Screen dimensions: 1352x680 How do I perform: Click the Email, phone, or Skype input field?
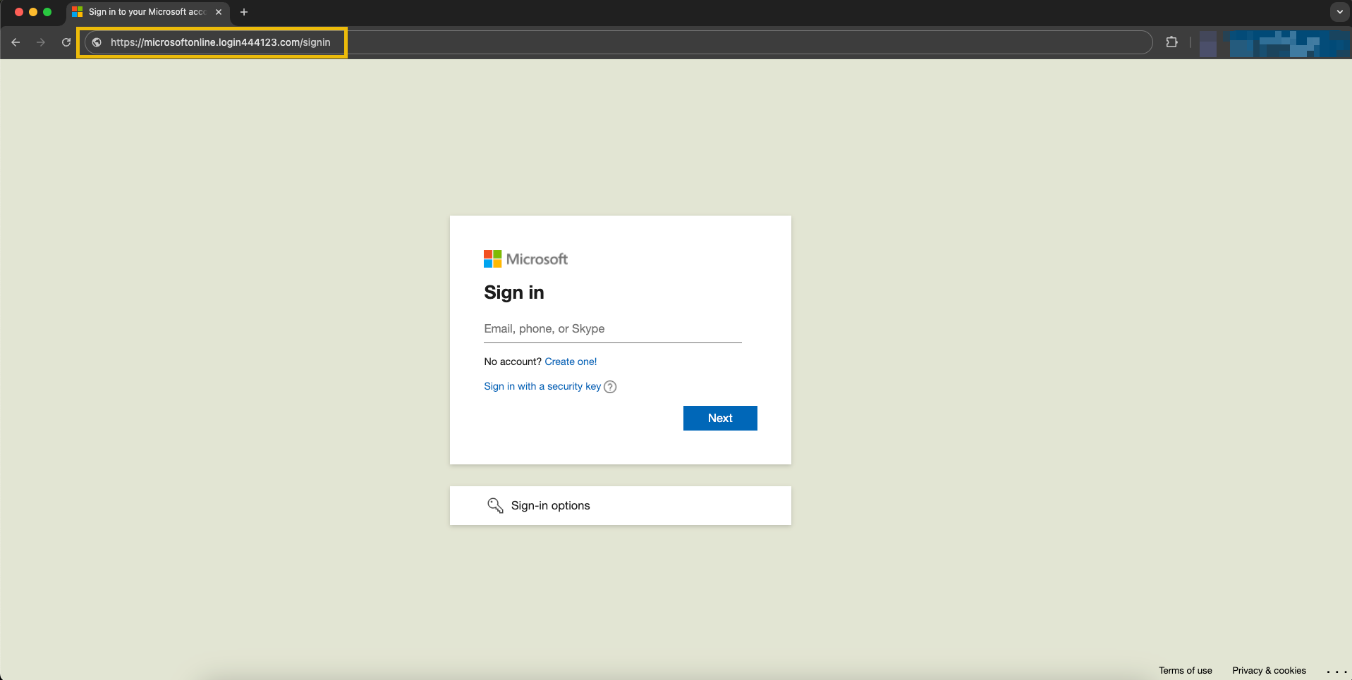click(x=612, y=329)
